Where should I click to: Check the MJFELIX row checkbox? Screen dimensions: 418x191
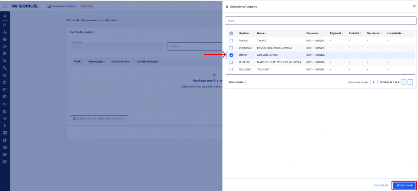pos(231,62)
